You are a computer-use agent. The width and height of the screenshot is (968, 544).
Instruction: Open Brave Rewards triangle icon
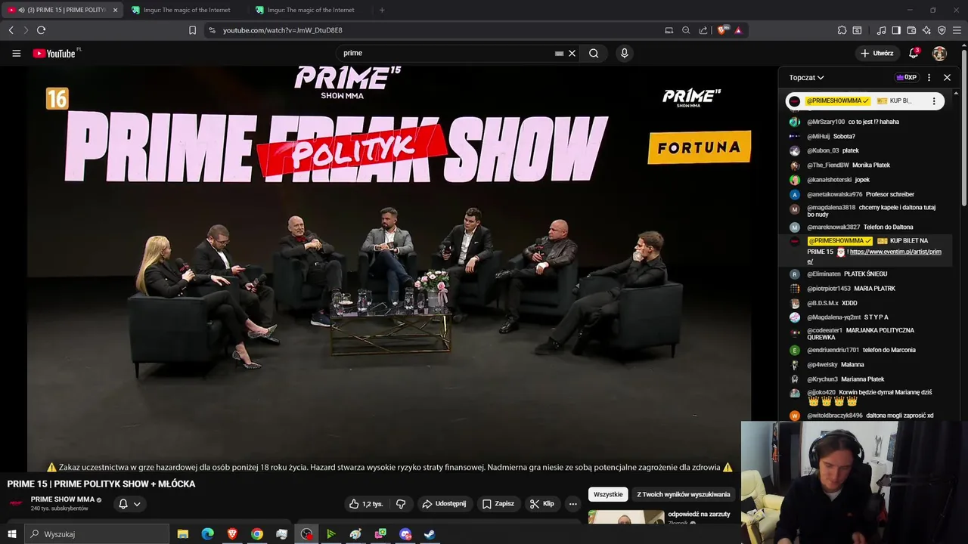pos(738,30)
